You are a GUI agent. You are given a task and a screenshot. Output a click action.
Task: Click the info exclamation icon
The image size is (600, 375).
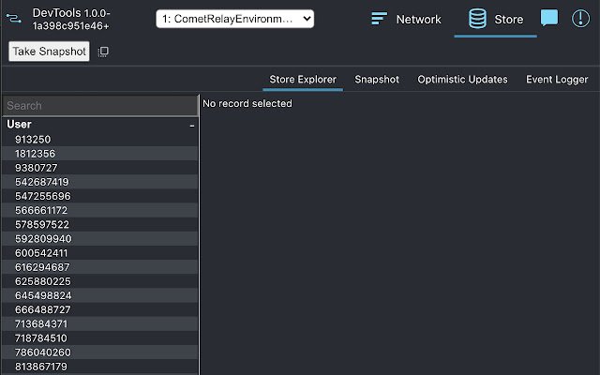[580, 19]
